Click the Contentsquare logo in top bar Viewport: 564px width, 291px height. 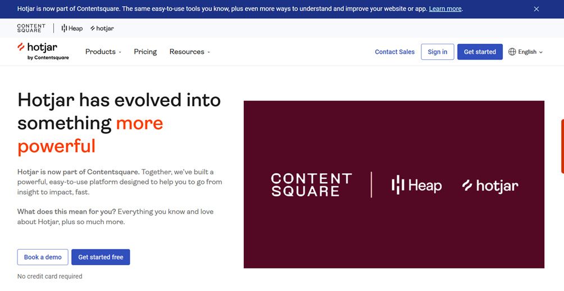pyautogui.click(x=31, y=28)
